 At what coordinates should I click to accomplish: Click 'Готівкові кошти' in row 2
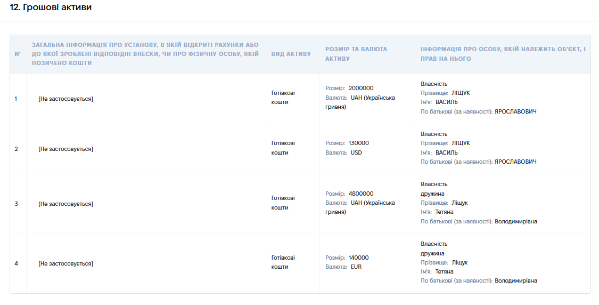tap(283, 148)
